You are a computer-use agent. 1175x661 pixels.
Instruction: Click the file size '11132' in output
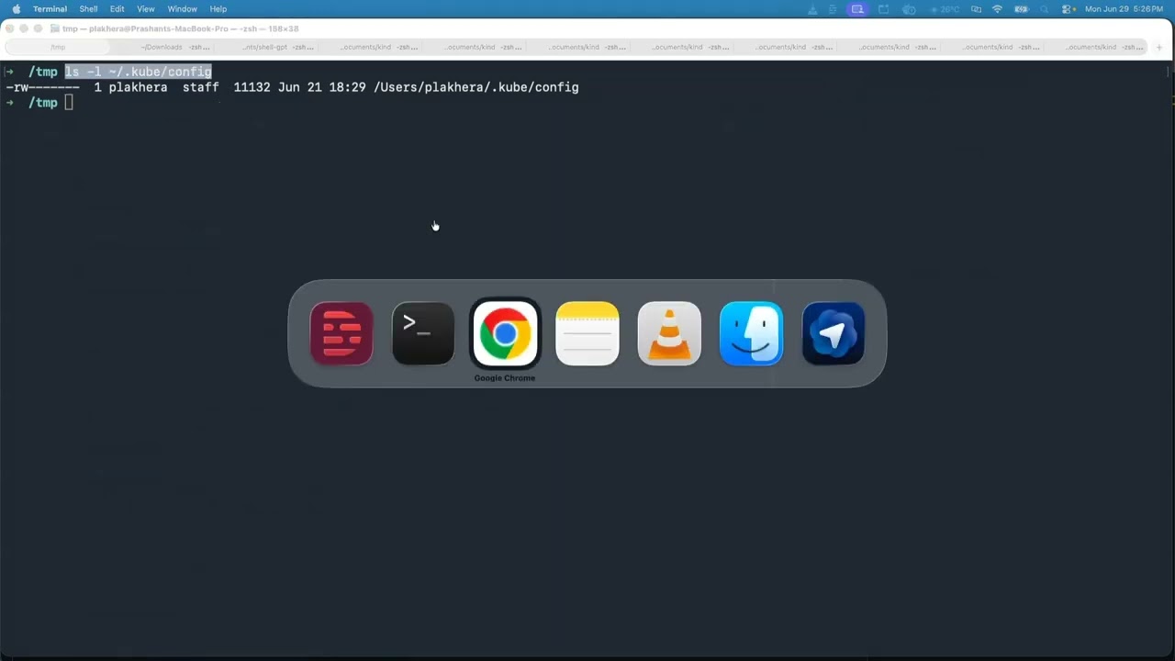[x=252, y=87]
